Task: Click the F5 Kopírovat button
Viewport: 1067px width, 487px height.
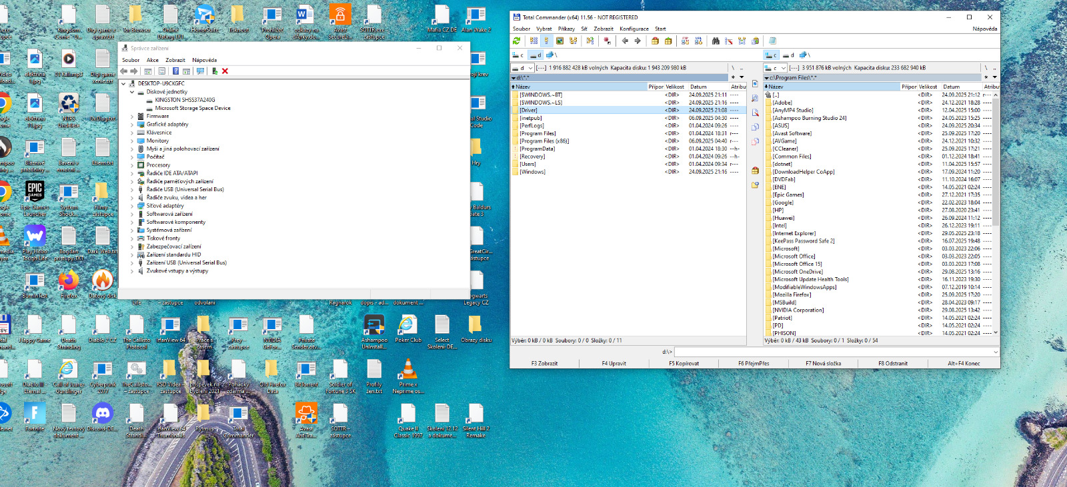Action: [684, 363]
